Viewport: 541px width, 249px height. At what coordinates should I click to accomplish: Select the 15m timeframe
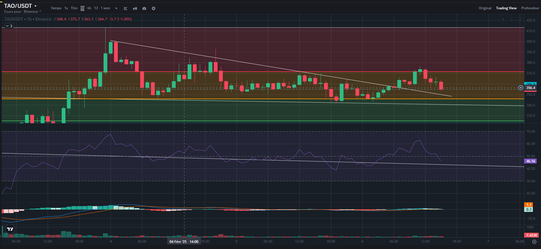point(74,8)
